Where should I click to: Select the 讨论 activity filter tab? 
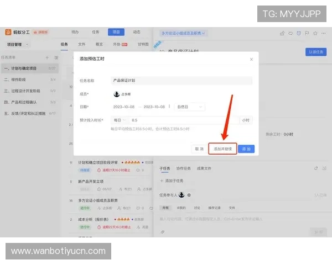click(x=197, y=208)
